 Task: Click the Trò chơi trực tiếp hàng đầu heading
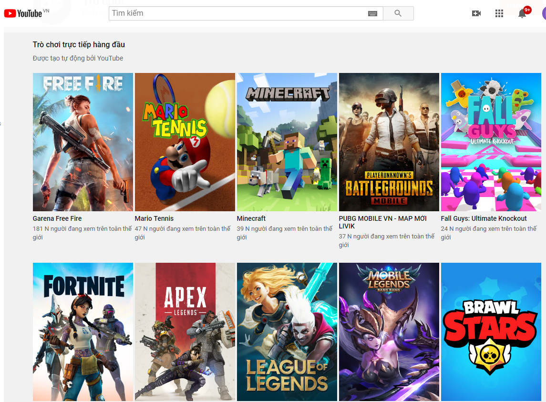(79, 45)
